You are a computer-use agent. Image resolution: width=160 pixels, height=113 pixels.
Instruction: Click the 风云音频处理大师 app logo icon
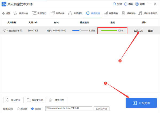[x=4, y=4]
